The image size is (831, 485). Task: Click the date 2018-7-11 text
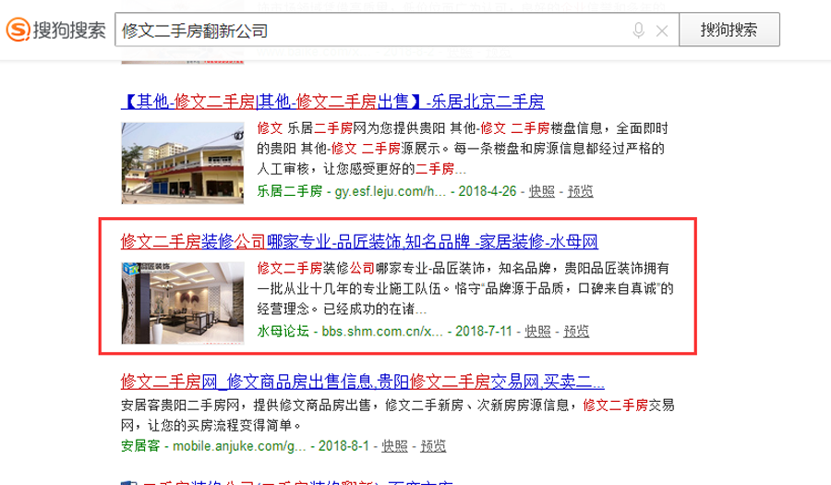[483, 332]
